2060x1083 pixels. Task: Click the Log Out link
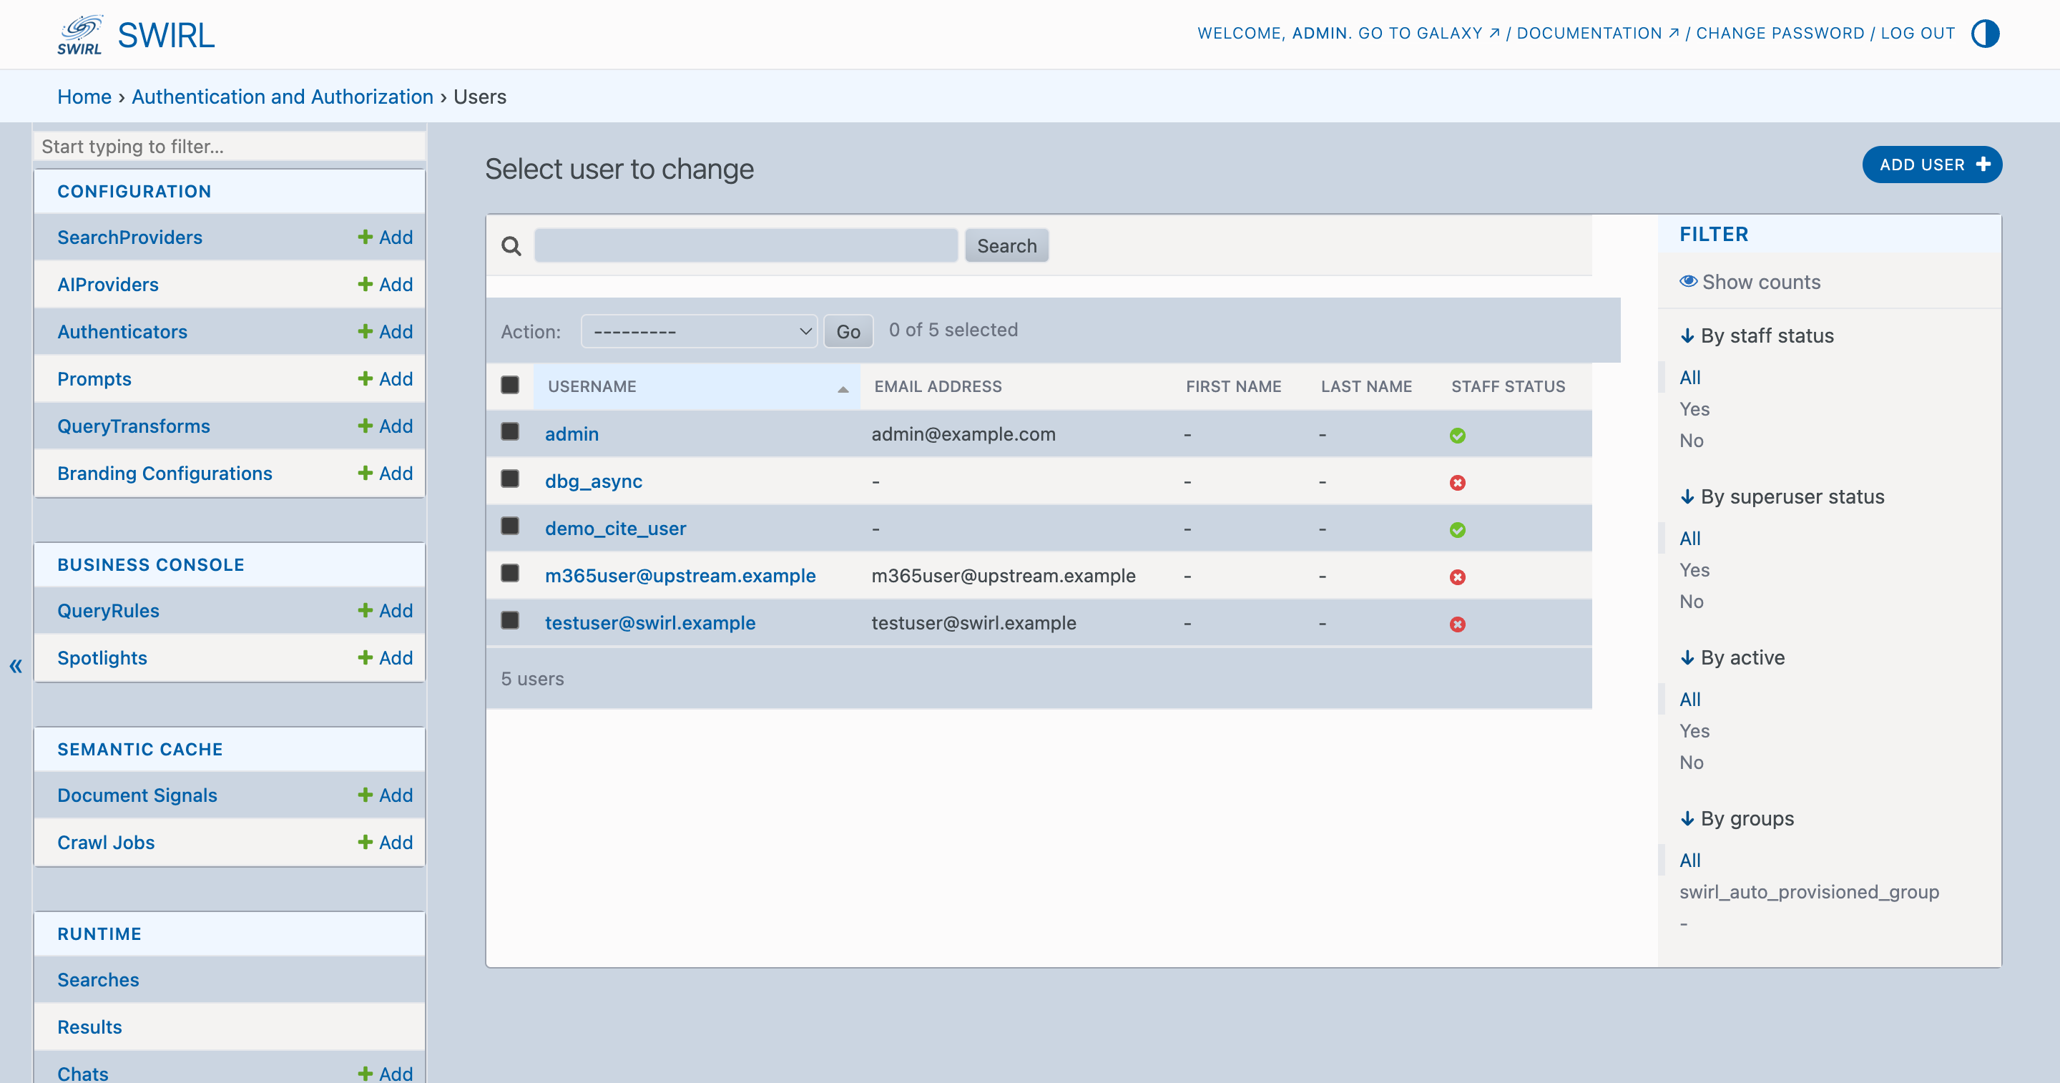tap(1918, 33)
